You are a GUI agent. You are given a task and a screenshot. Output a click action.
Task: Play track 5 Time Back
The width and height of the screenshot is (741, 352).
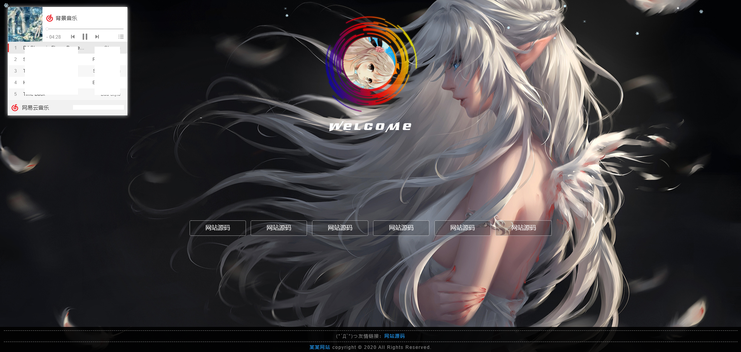pyautogui.click(x=68, y=94)
